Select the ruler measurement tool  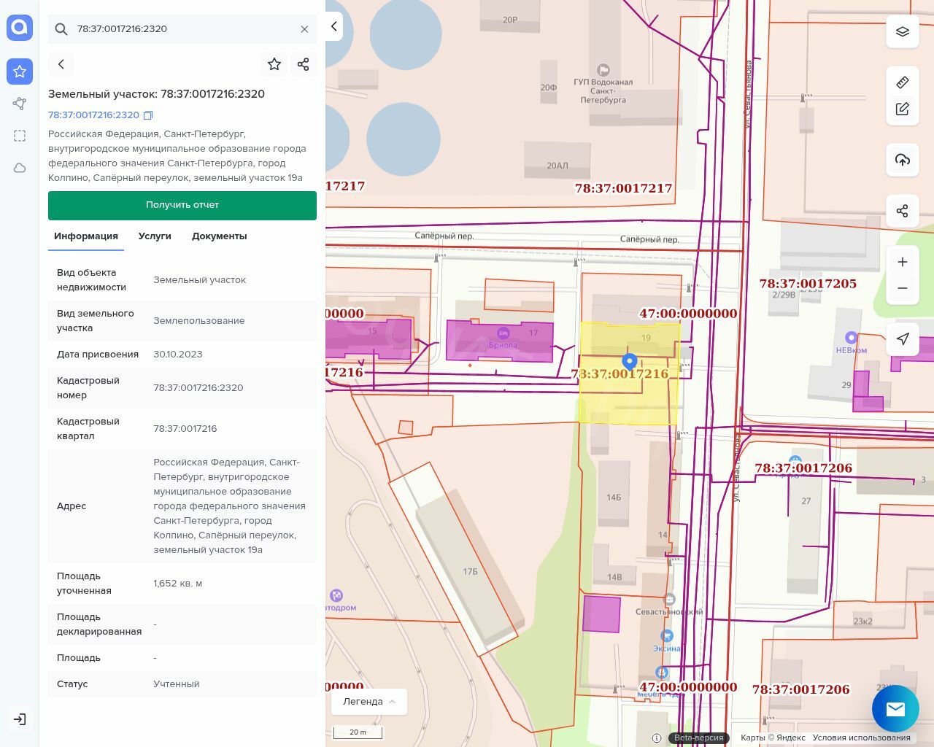click(x=903, y=82)
